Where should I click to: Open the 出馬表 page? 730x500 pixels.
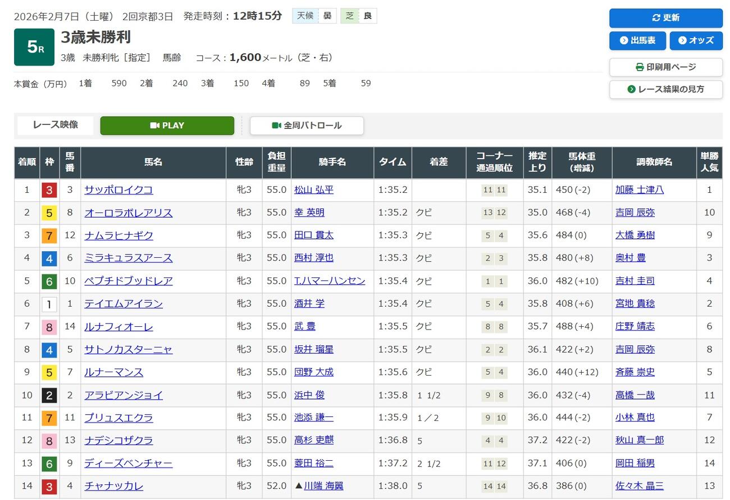click(x=637, y=40)
